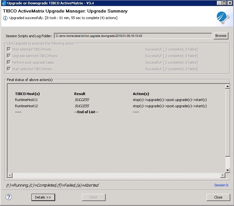Click the Running/Completed/Failed/Aborted legend text
The width and height of the screenshot is (234, 206).
[x=52, y=185]
